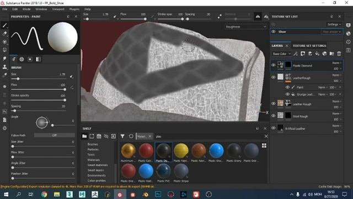Open the Edit menu

tap(15, 9)
